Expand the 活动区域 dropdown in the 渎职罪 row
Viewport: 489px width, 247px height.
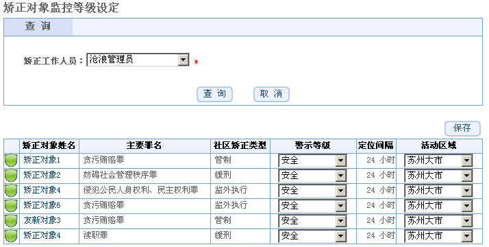[x=438, y=236]
